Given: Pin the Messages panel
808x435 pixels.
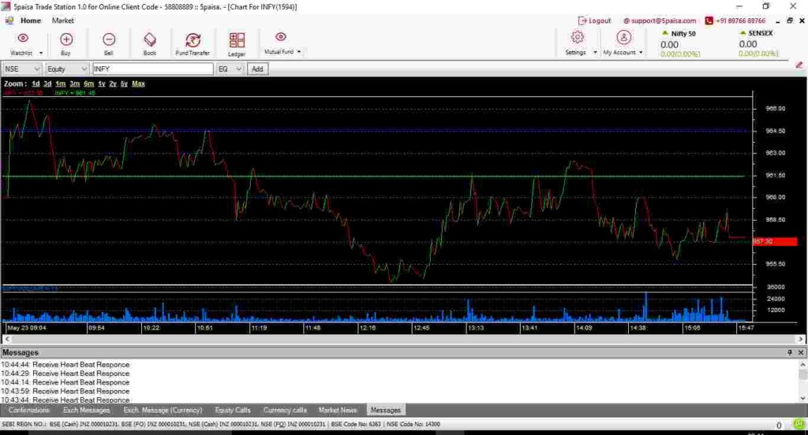Looking at the screenshot, I should 790,352.
